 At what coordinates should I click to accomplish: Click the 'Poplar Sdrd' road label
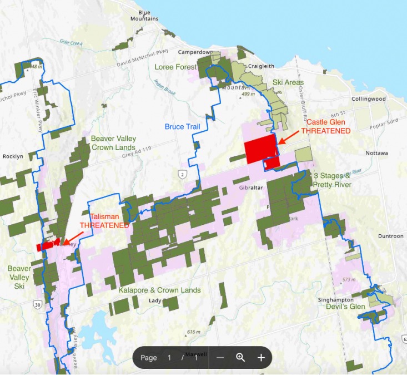pos(384,124)
